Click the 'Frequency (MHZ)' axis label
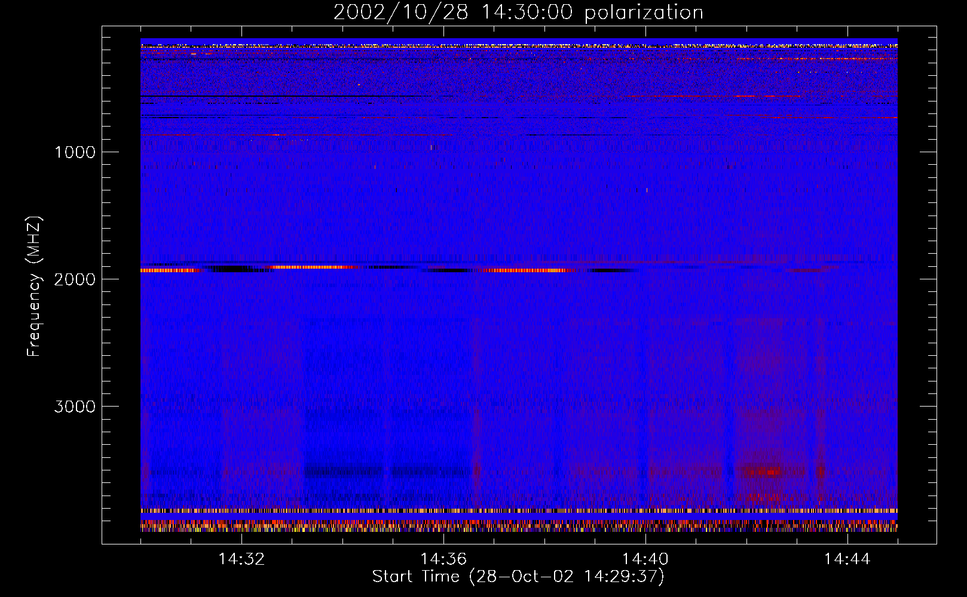967x597 pixels. tap(34, 287)
